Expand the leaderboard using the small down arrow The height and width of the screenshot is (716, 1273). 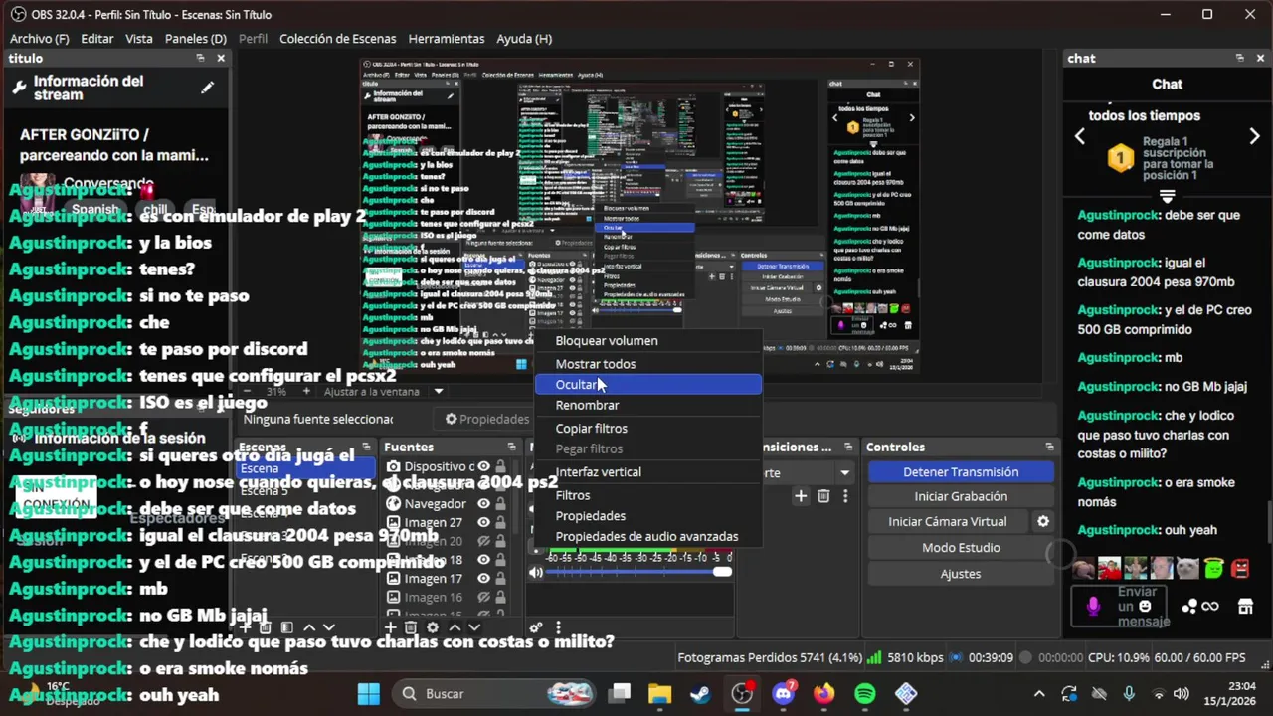(1168, 196)
